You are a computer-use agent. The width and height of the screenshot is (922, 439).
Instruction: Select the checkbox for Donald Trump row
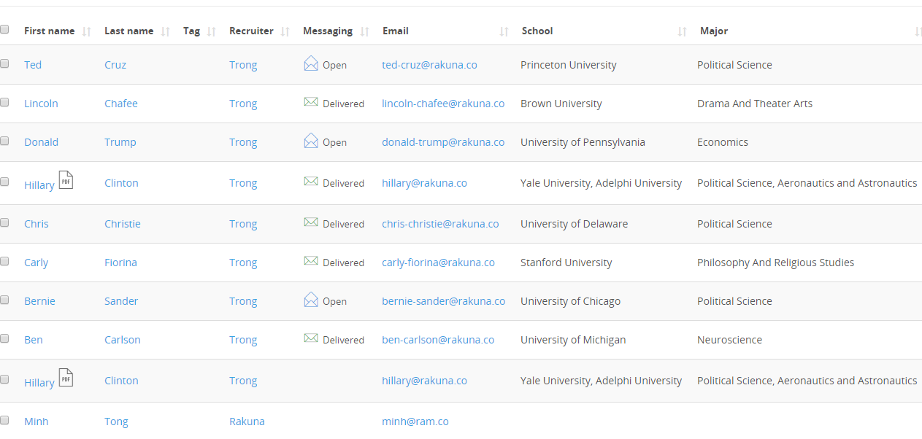[4, 141]
